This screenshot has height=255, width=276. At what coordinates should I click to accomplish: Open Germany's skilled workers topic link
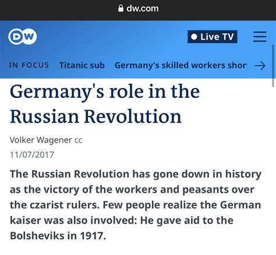coord(181,65)
